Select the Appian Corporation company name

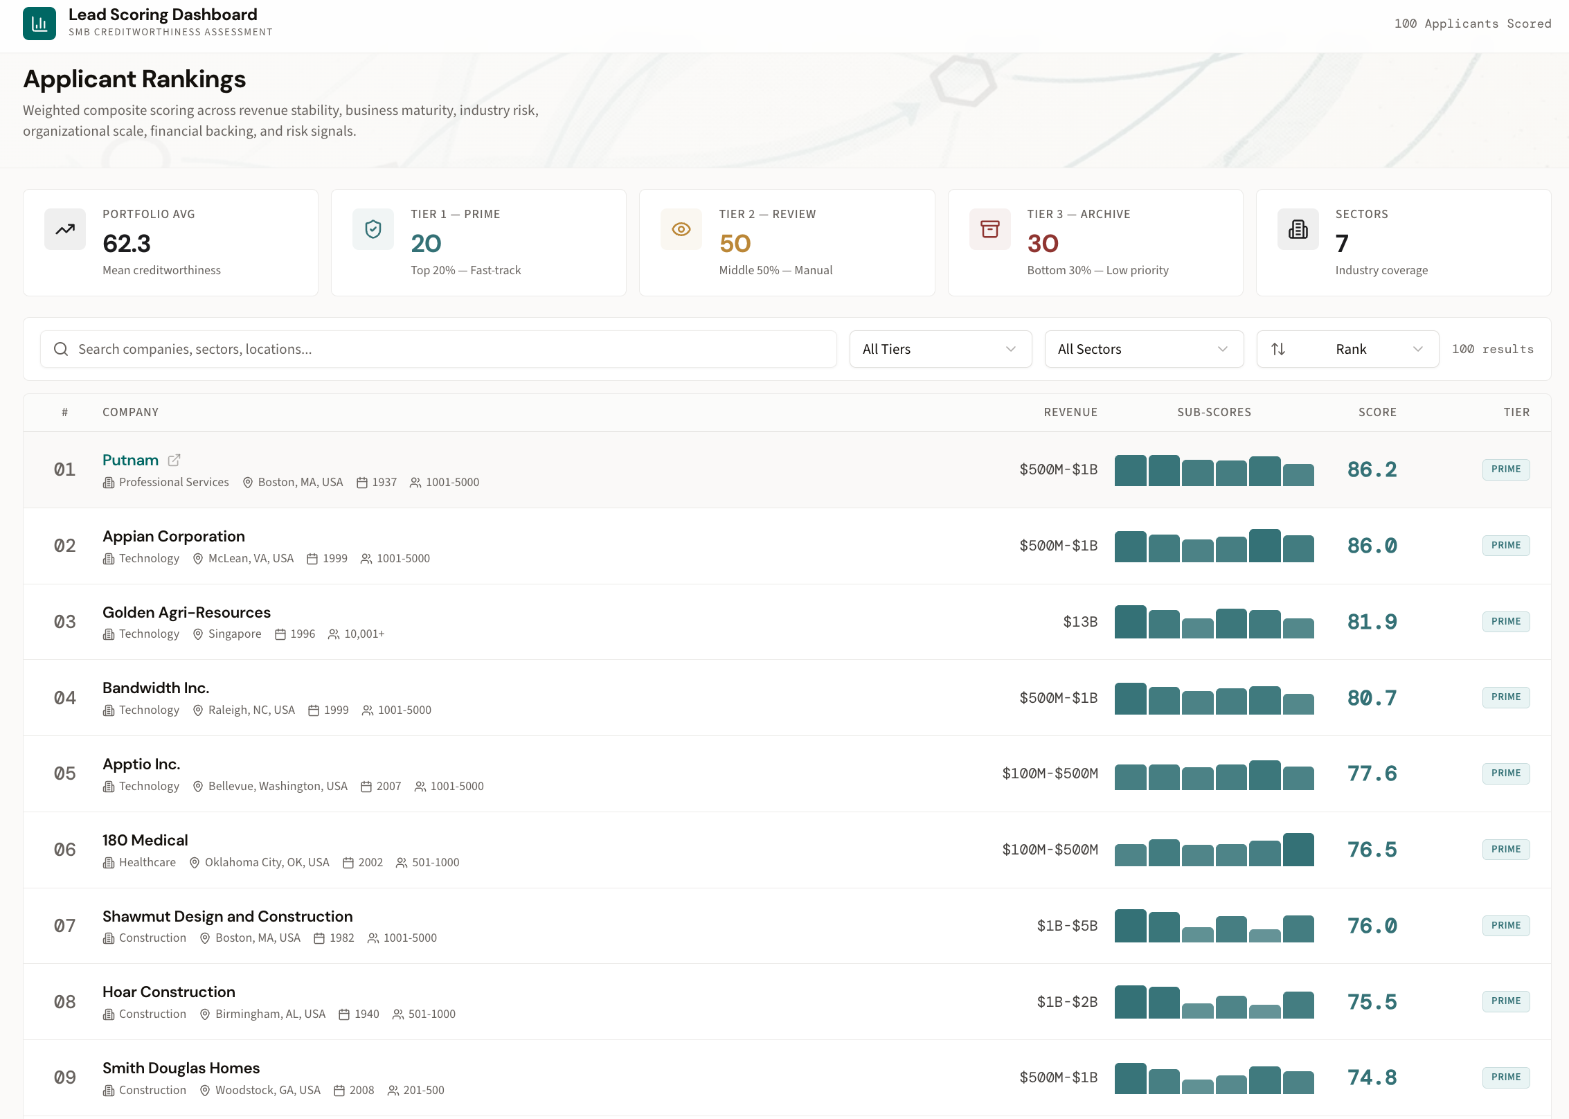click(174, 536)
